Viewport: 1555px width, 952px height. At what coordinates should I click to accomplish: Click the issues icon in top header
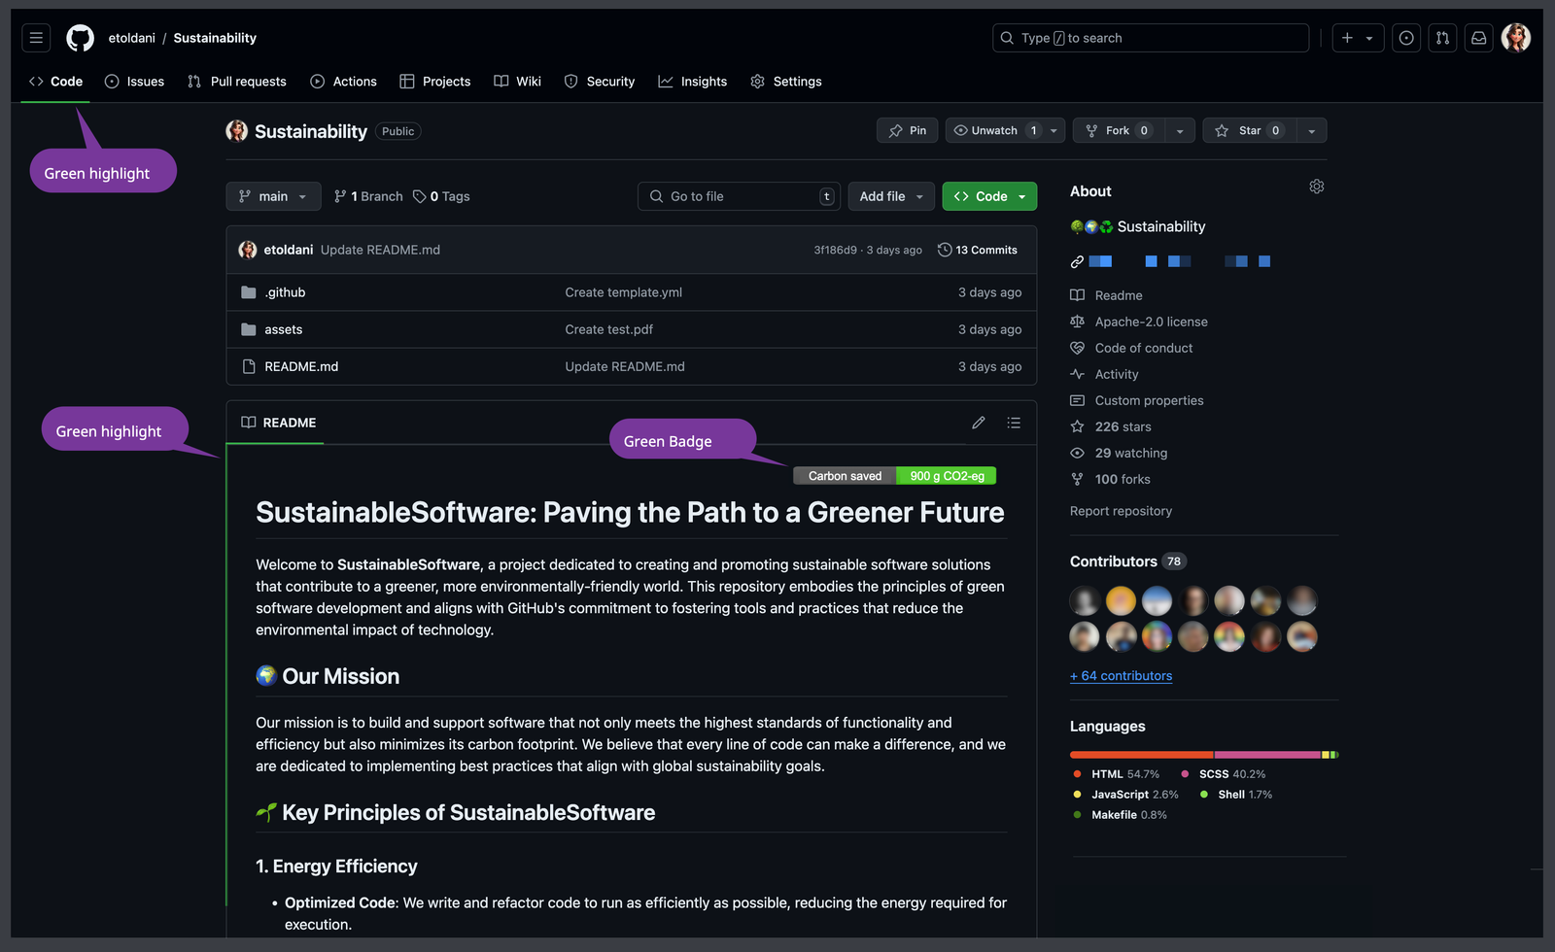[x=1406, y=38]
